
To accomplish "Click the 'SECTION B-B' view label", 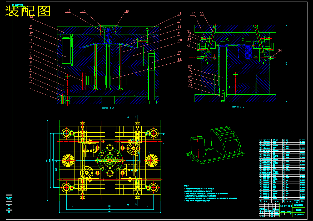I will click(108, 108).
